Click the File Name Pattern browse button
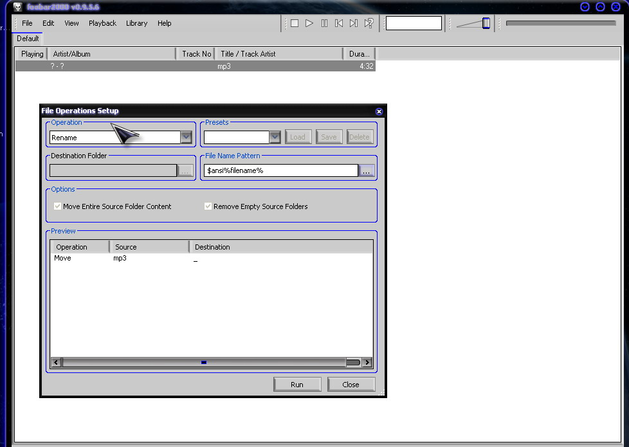The height and width of the screenshot is (447, 629). 366,170
